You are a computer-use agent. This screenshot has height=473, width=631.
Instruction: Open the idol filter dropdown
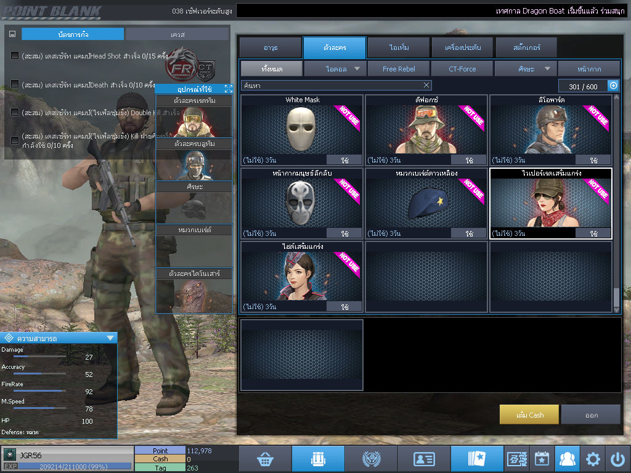pos(335,69)
